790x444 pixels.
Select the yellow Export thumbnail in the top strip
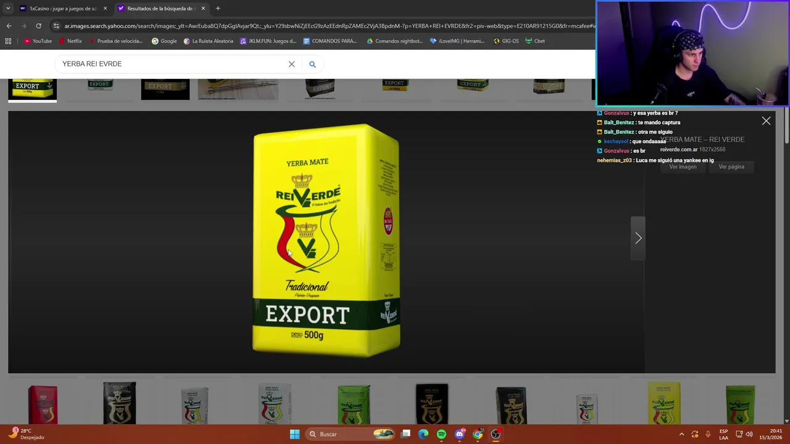pyautogui.click(x=32, y=89)
